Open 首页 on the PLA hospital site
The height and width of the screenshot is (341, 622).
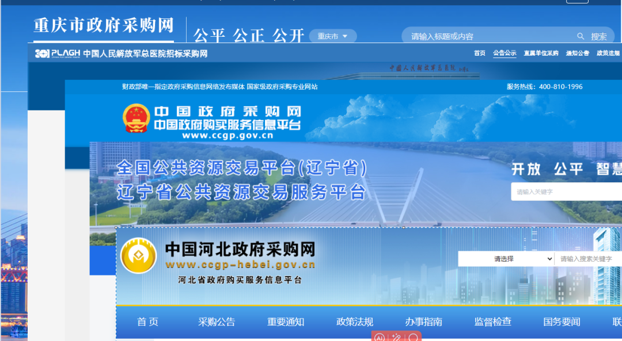pos(480,53)
